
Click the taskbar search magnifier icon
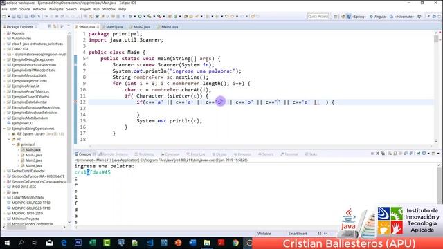(21, 243)
